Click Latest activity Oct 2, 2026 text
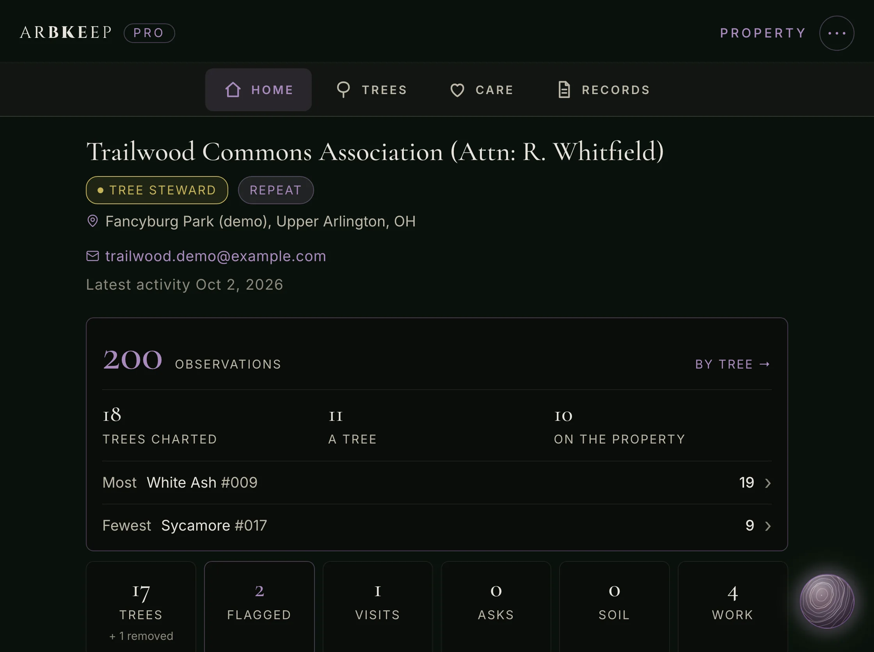The image size is (874, 652). click(x=185, y=285)
